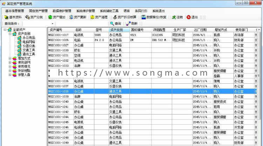This screenshot has height=146, width=263.
Task: Click the 增加方式 column header
Action: tap(223, 30)
